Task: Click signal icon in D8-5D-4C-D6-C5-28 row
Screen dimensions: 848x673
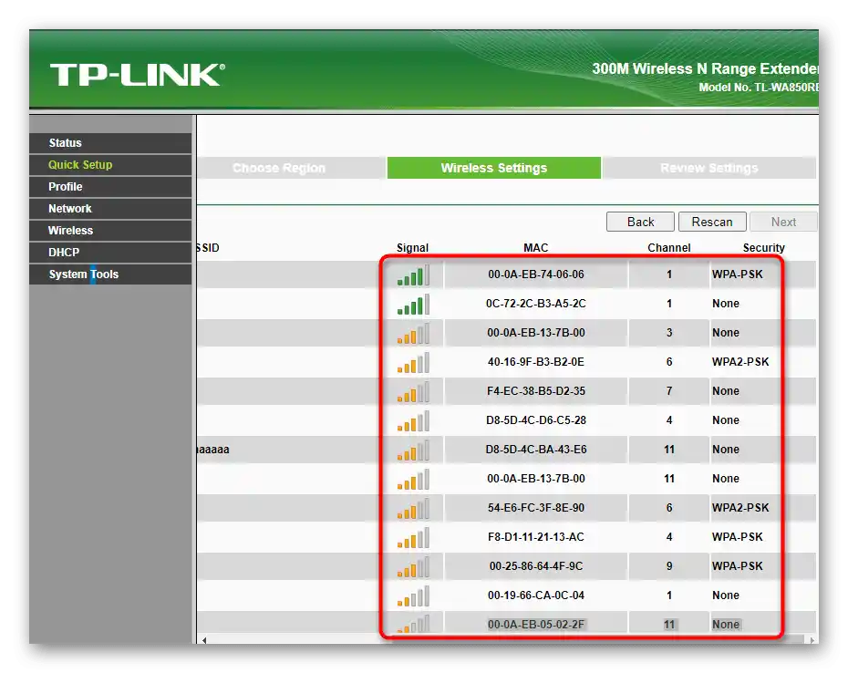Action: 413,421
